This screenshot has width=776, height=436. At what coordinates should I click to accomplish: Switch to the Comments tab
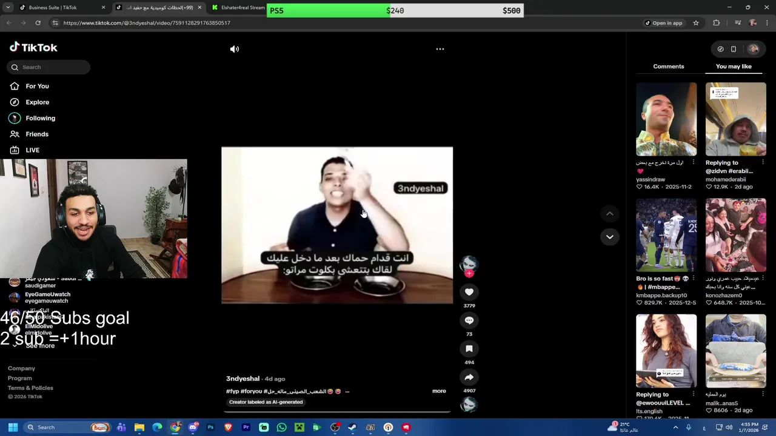[x=669, y=67]
